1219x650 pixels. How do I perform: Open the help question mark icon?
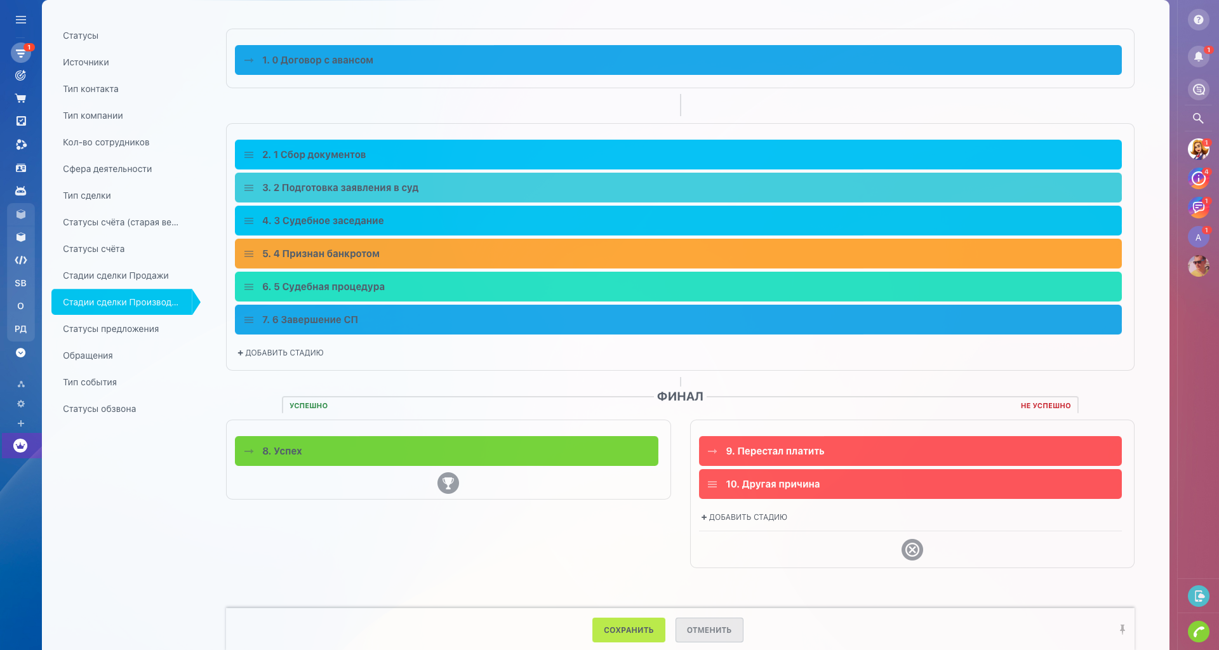click(x=1199, y=20)
